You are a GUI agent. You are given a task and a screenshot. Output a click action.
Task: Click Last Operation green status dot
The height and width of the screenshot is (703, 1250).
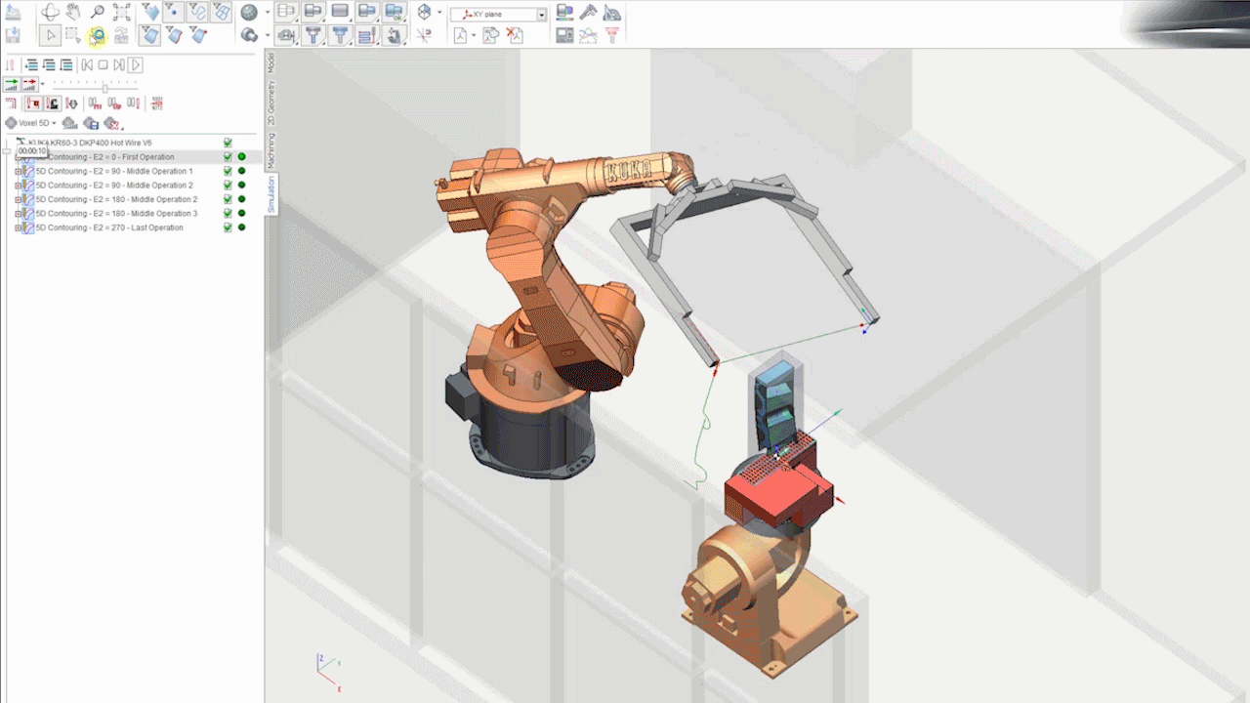tap(241, 227)
